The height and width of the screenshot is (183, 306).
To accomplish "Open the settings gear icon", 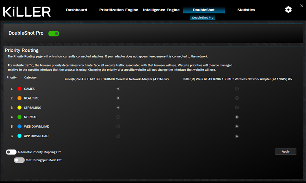I will (288, 10).
